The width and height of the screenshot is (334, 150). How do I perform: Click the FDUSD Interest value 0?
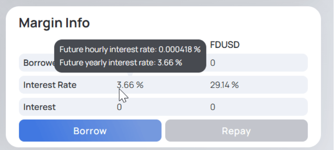coord(213,107)
